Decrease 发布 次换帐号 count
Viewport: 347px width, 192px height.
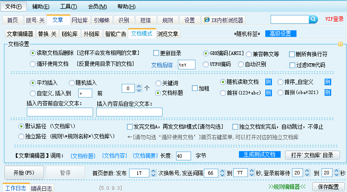pos(153,175)
